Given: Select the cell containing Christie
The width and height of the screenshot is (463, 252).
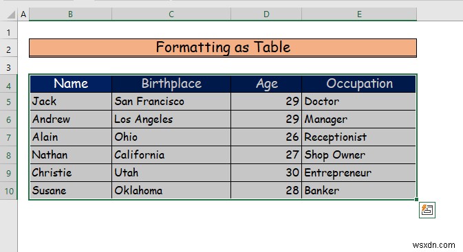Looking at the screenshot, I should tap(71, 173).
